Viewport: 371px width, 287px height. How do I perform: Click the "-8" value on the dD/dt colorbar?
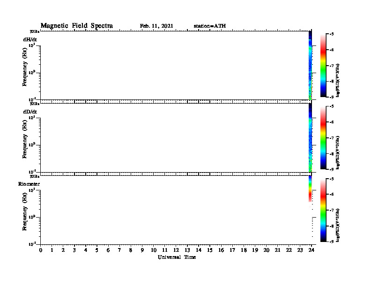pos(332,154)
